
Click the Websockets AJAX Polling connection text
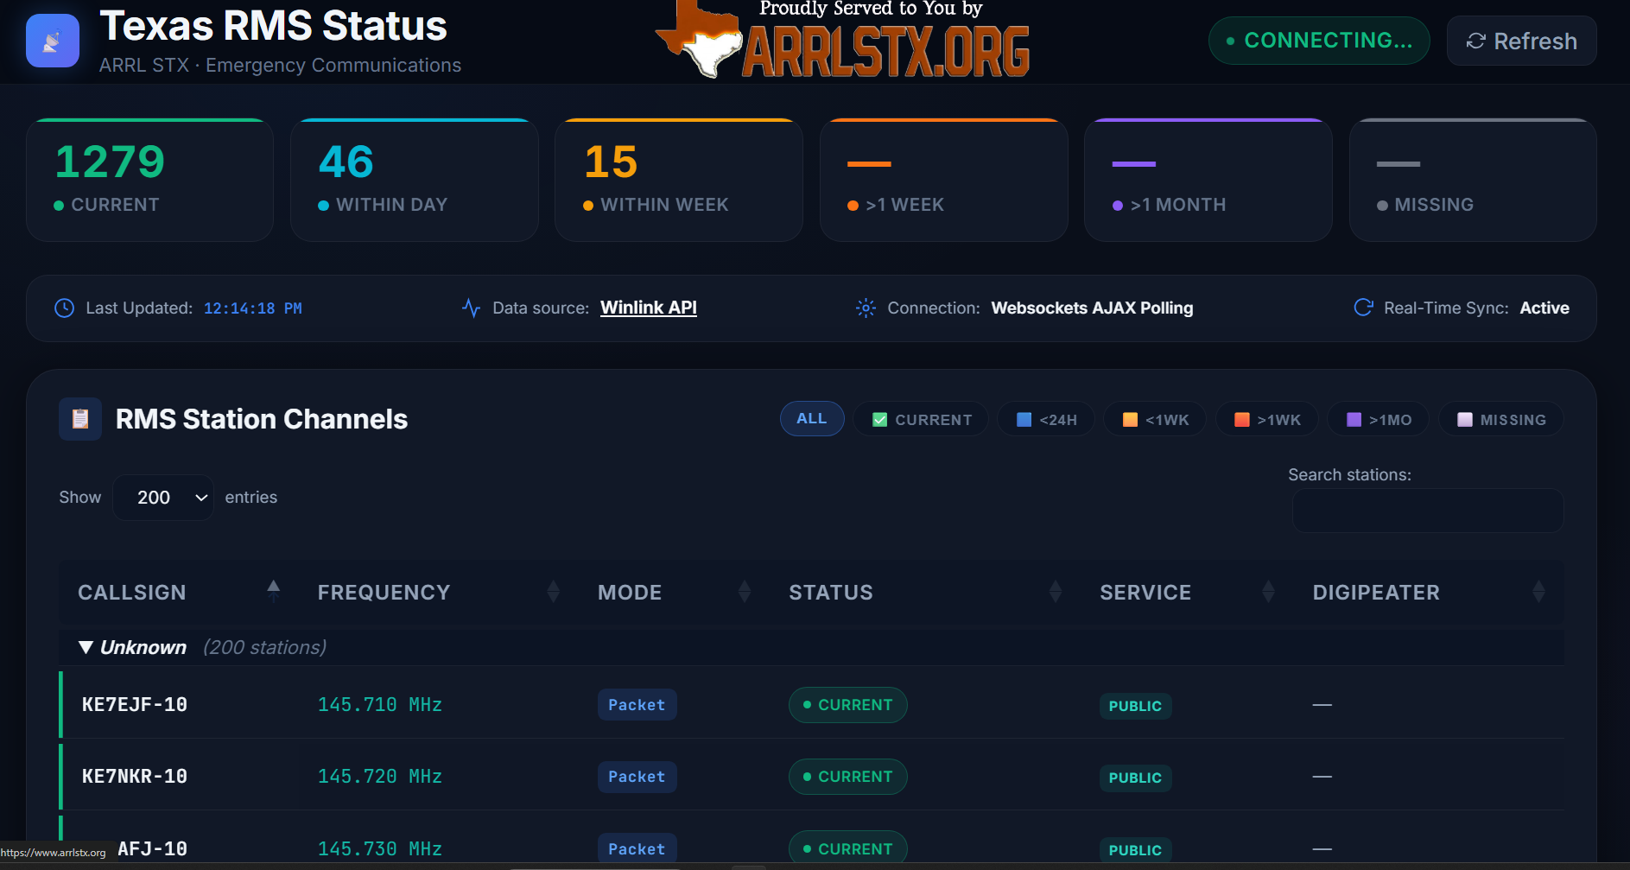point(1092,308)
